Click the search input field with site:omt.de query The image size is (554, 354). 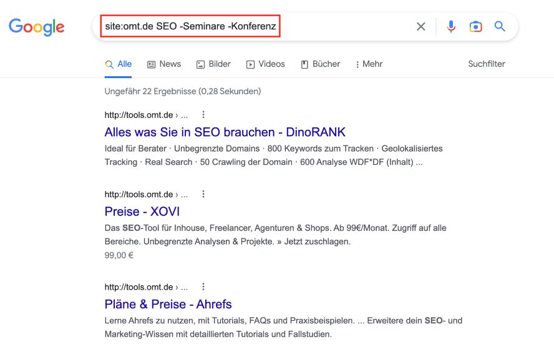tap(190, 26)
